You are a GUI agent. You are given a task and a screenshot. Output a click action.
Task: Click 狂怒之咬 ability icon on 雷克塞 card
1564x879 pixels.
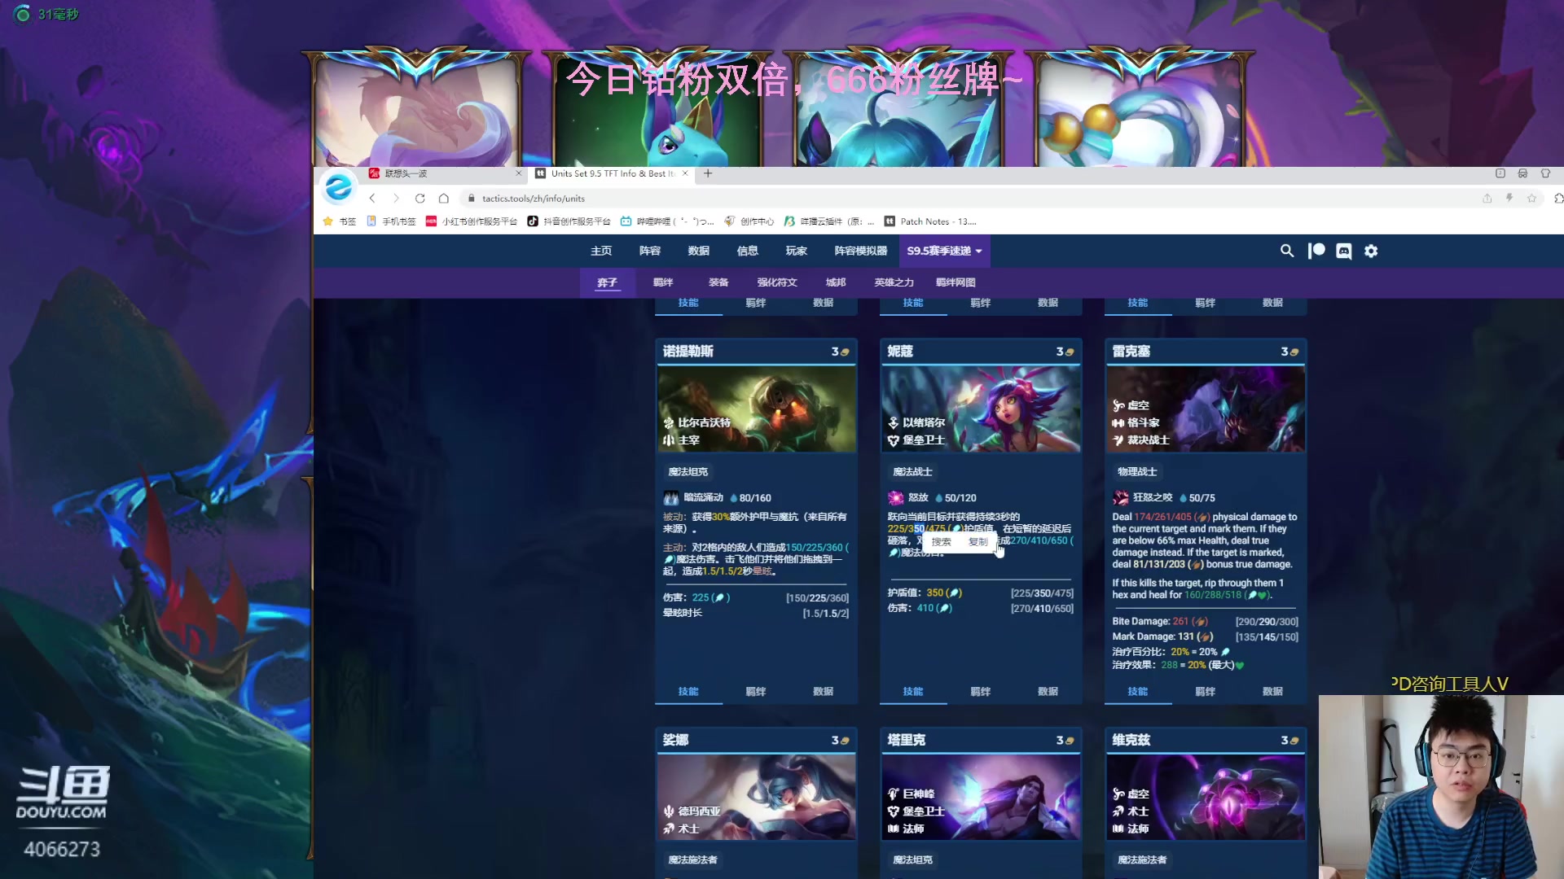(x=1121, y=497)
